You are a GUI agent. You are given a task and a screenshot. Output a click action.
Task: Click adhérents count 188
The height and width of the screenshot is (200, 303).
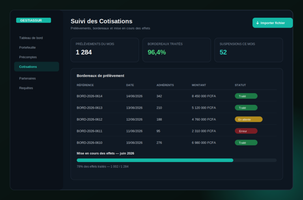[159, 119]
